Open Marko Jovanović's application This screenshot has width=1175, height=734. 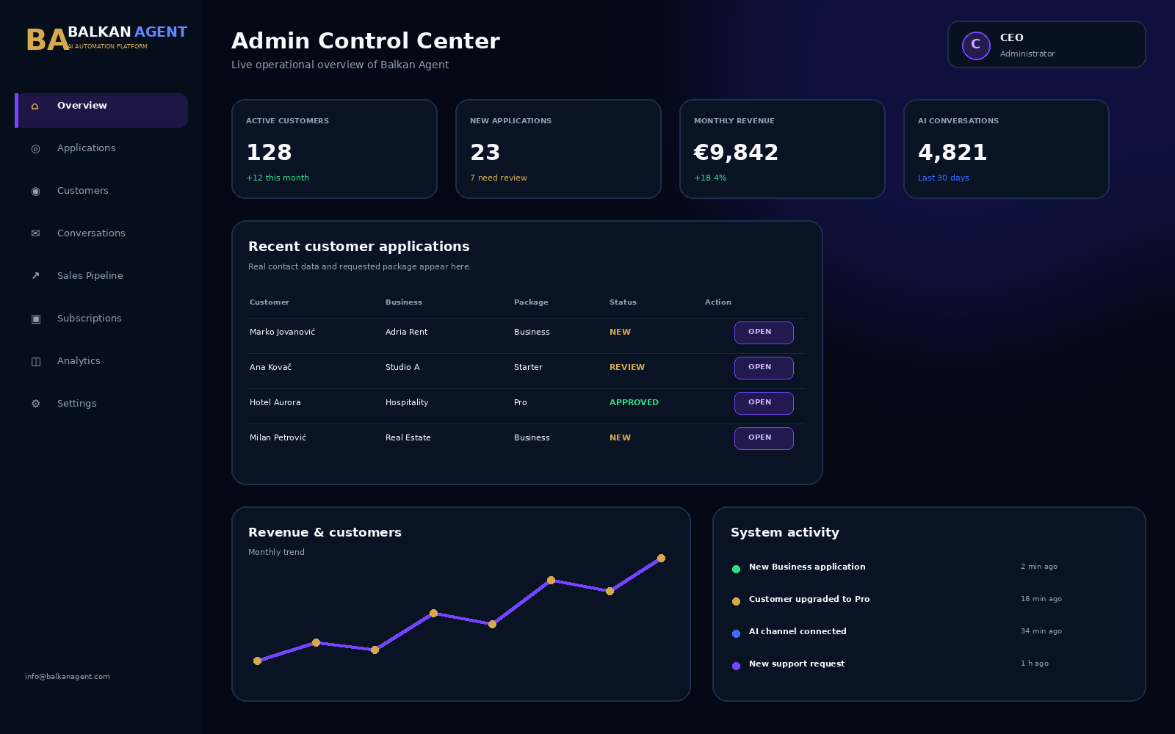tap(764, 333)
